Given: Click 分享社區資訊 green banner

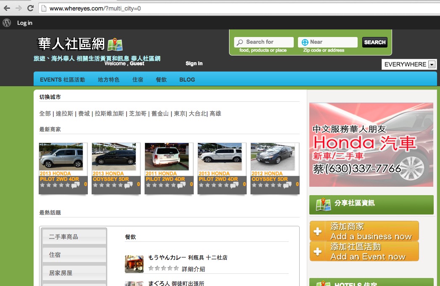Looking at the screenshot, I should coord(371,205).
